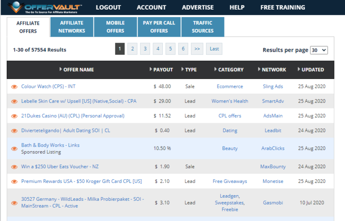This screenshot has height=221, width=345.
Task: Switch to Pay Per Call Offers tab
Action: point(159,27)
